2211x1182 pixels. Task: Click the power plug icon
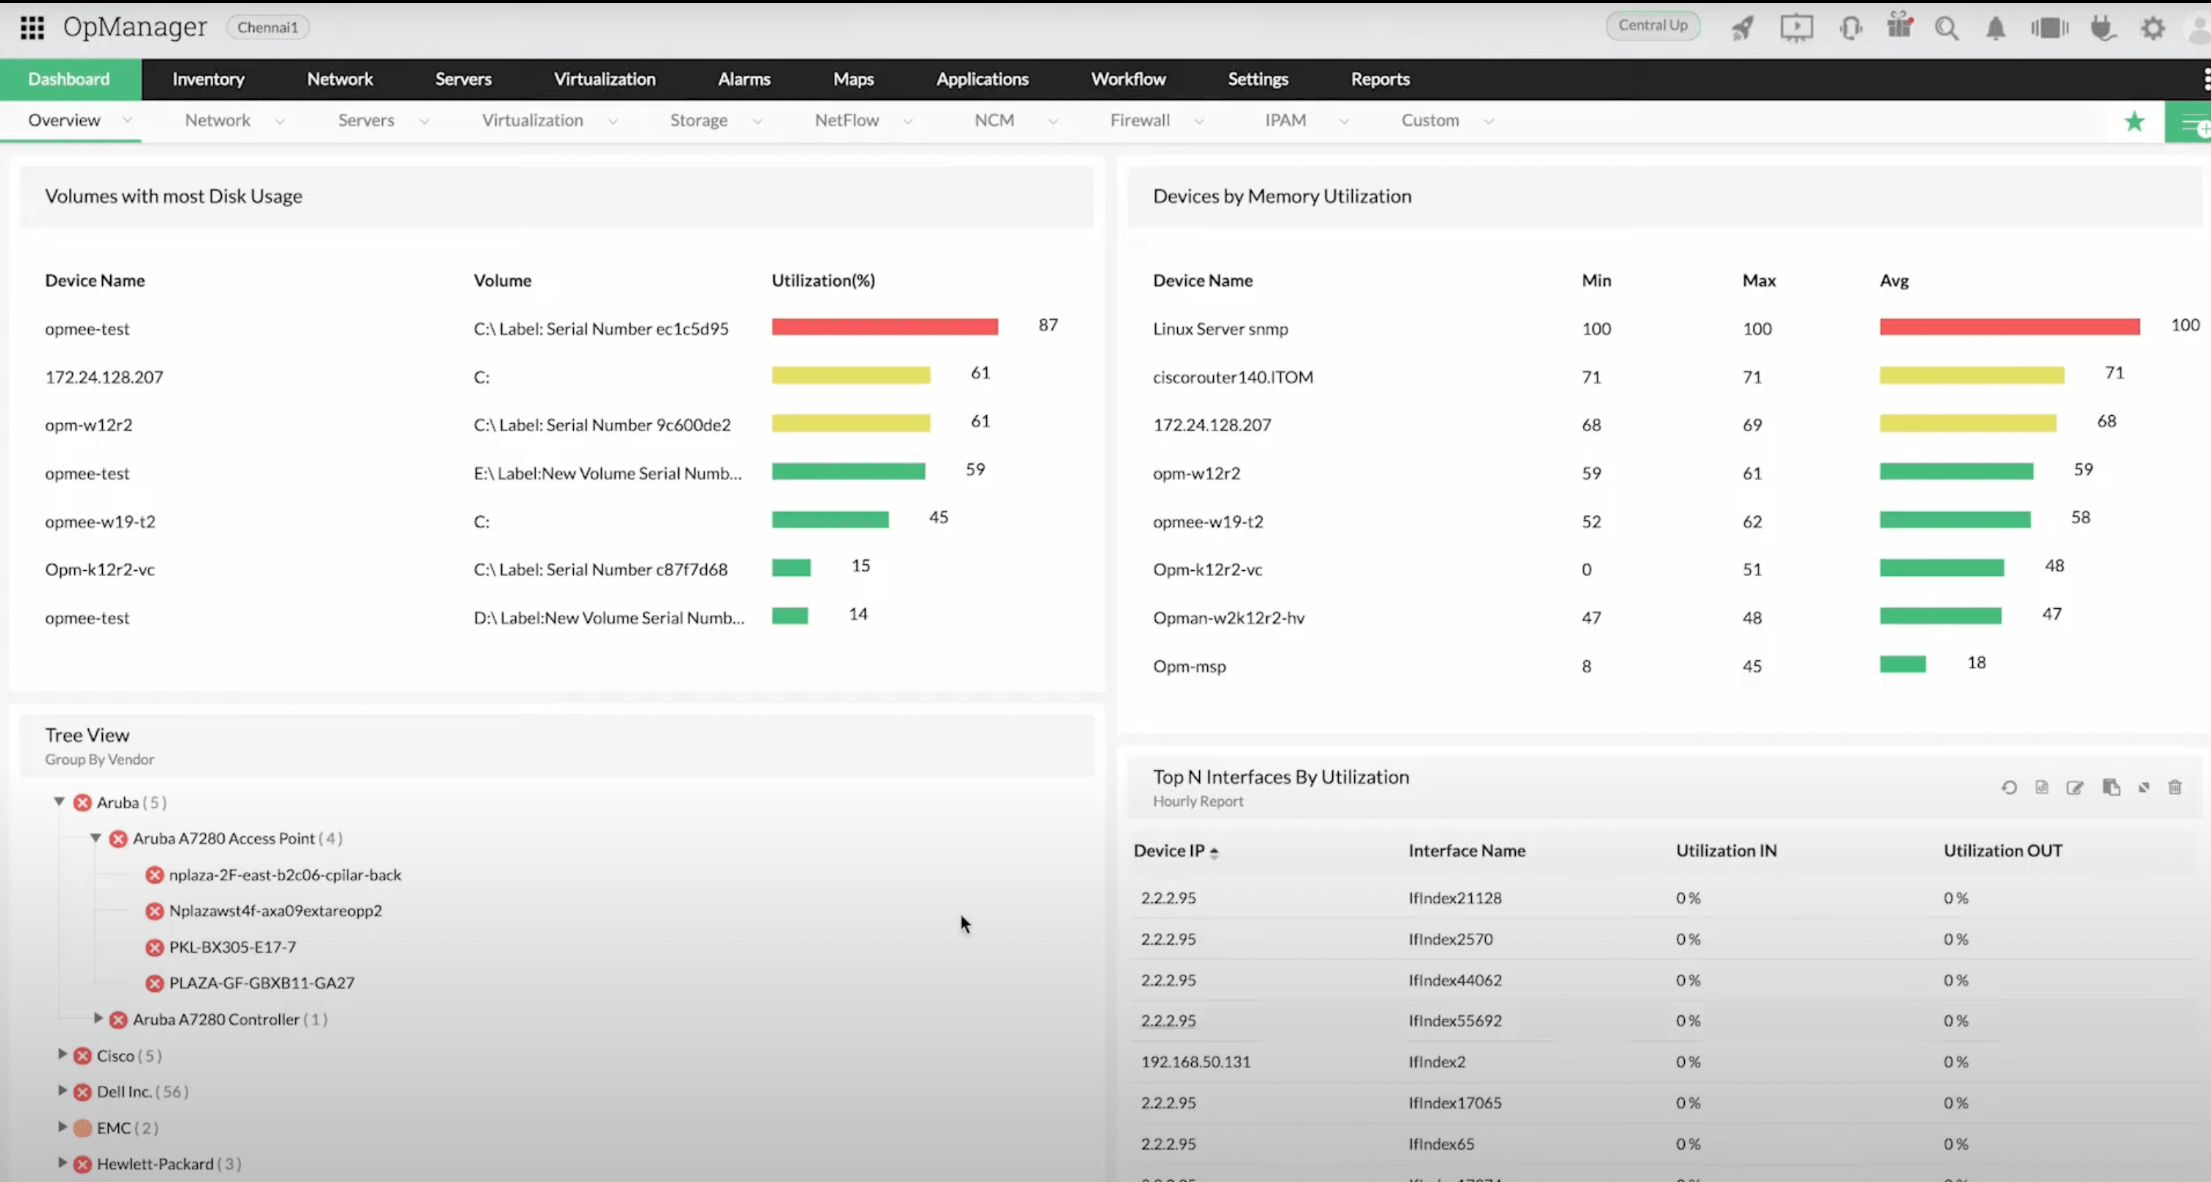(x=2102, y=27)
